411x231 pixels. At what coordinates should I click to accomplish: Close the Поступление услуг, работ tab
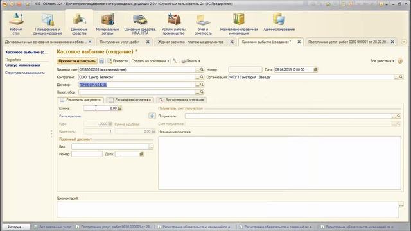click(x=148, y=42)
